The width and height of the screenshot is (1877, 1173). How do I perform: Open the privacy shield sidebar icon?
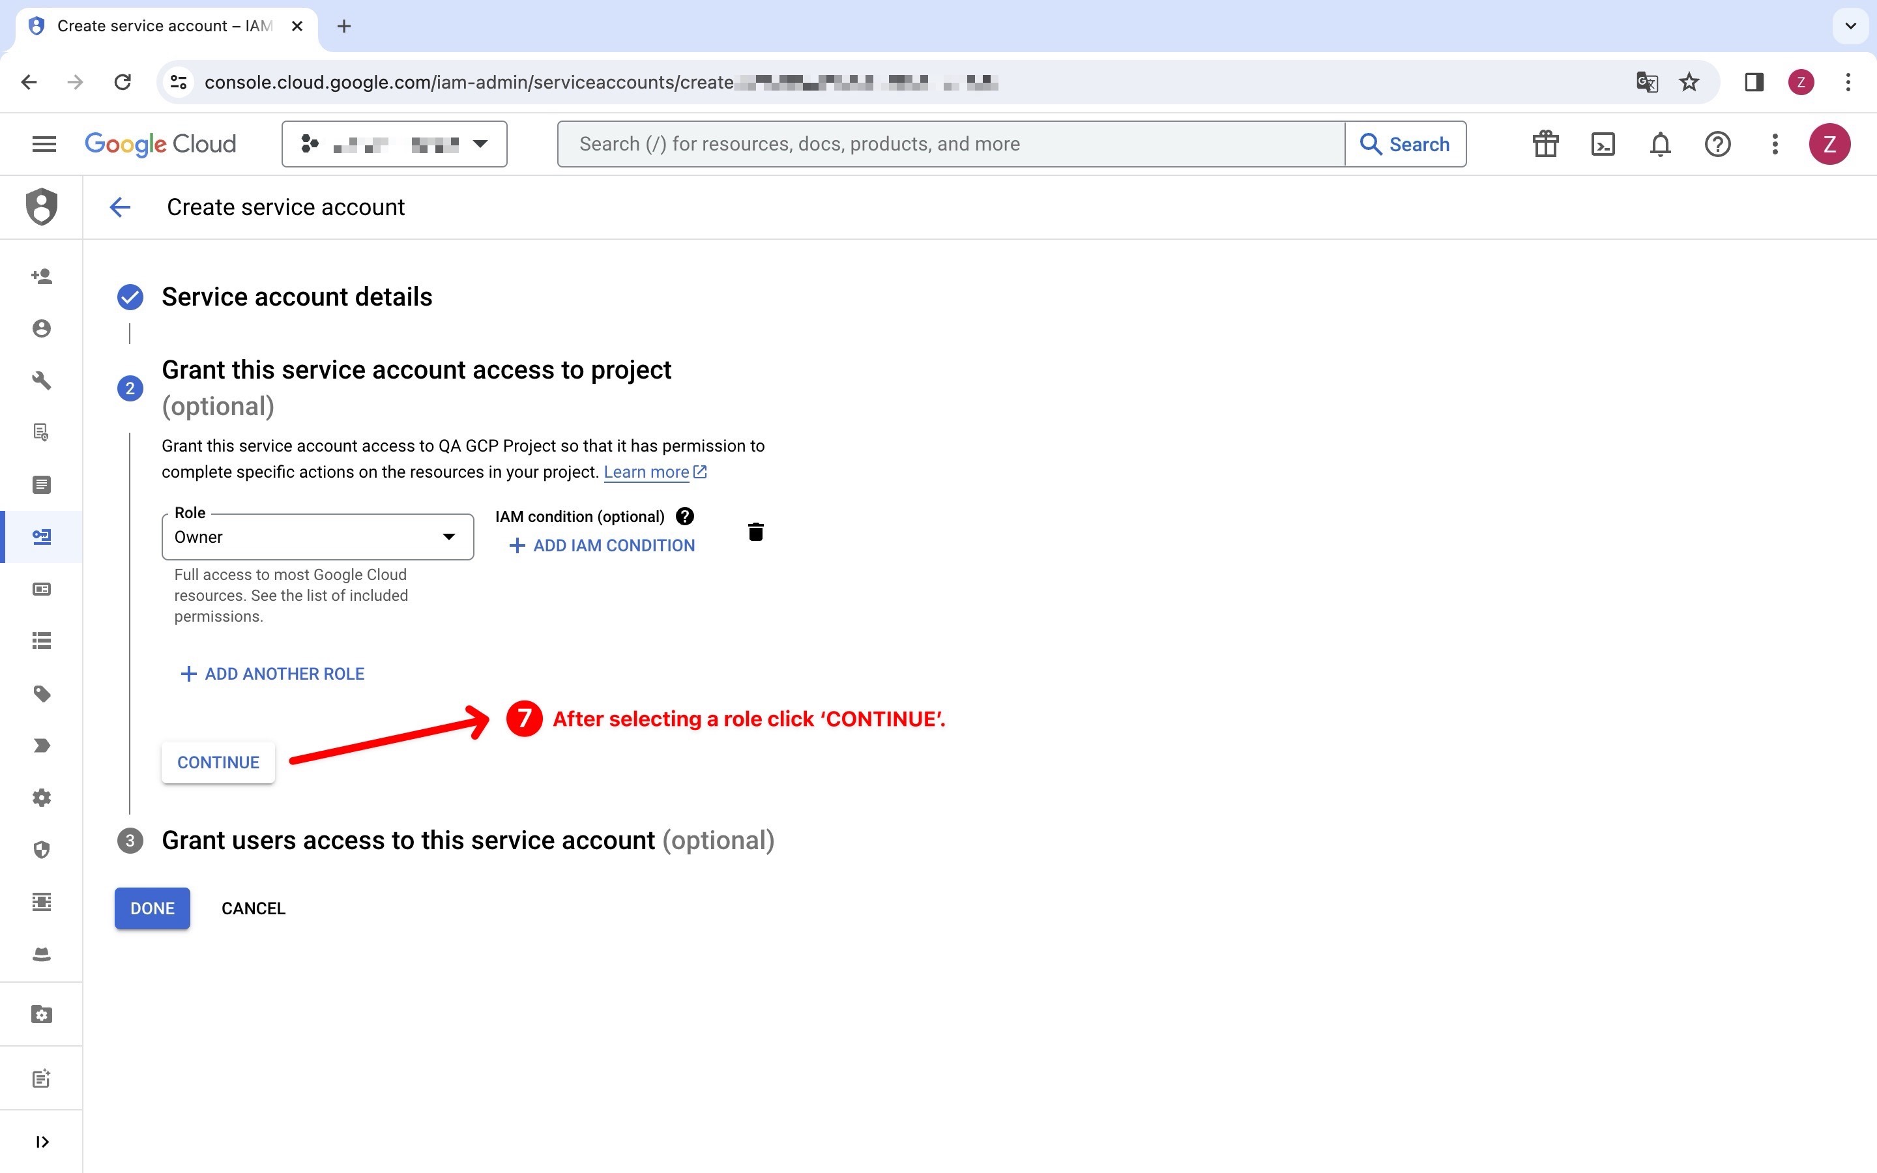click(x=42, y=850)
